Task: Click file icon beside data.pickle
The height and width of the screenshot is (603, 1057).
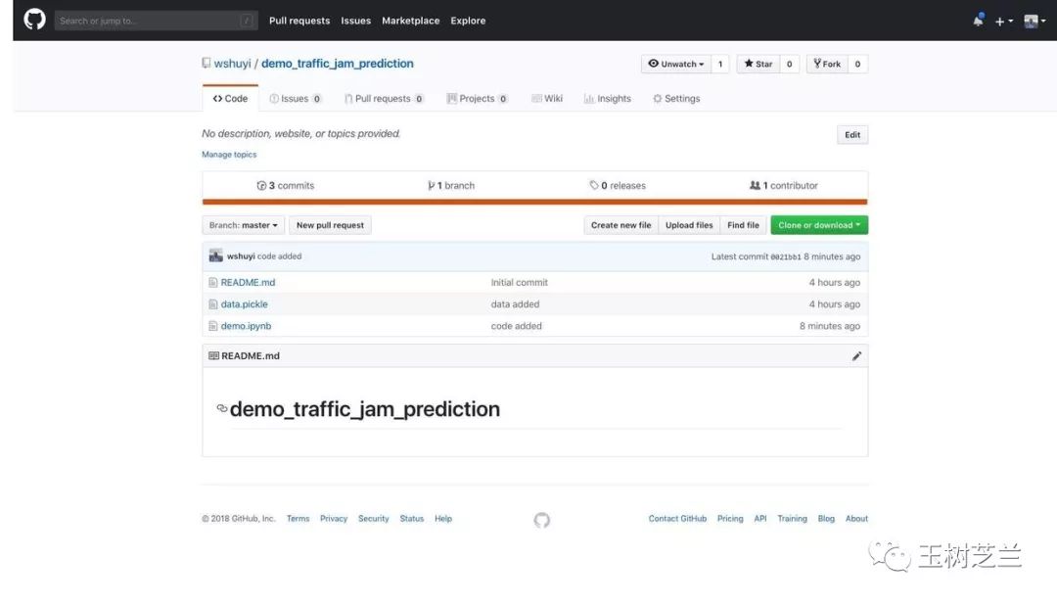Action: pos(213,304)
